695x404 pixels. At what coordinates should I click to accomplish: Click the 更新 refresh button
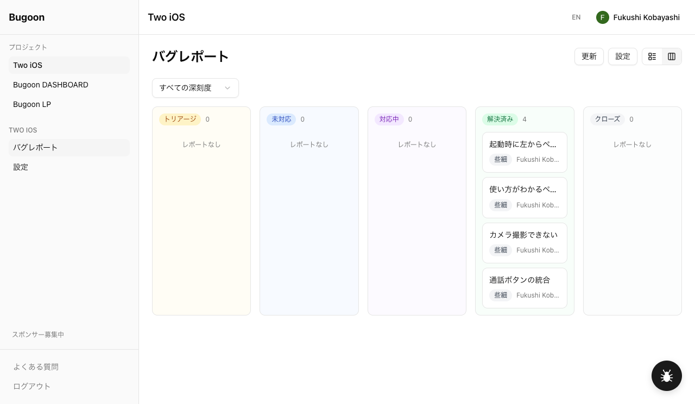(x=589, y=56)
